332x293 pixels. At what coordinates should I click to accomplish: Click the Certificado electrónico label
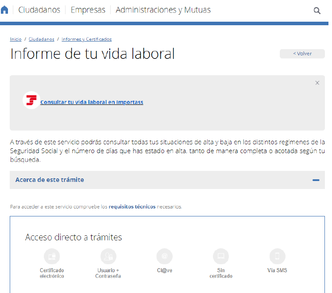52,273
